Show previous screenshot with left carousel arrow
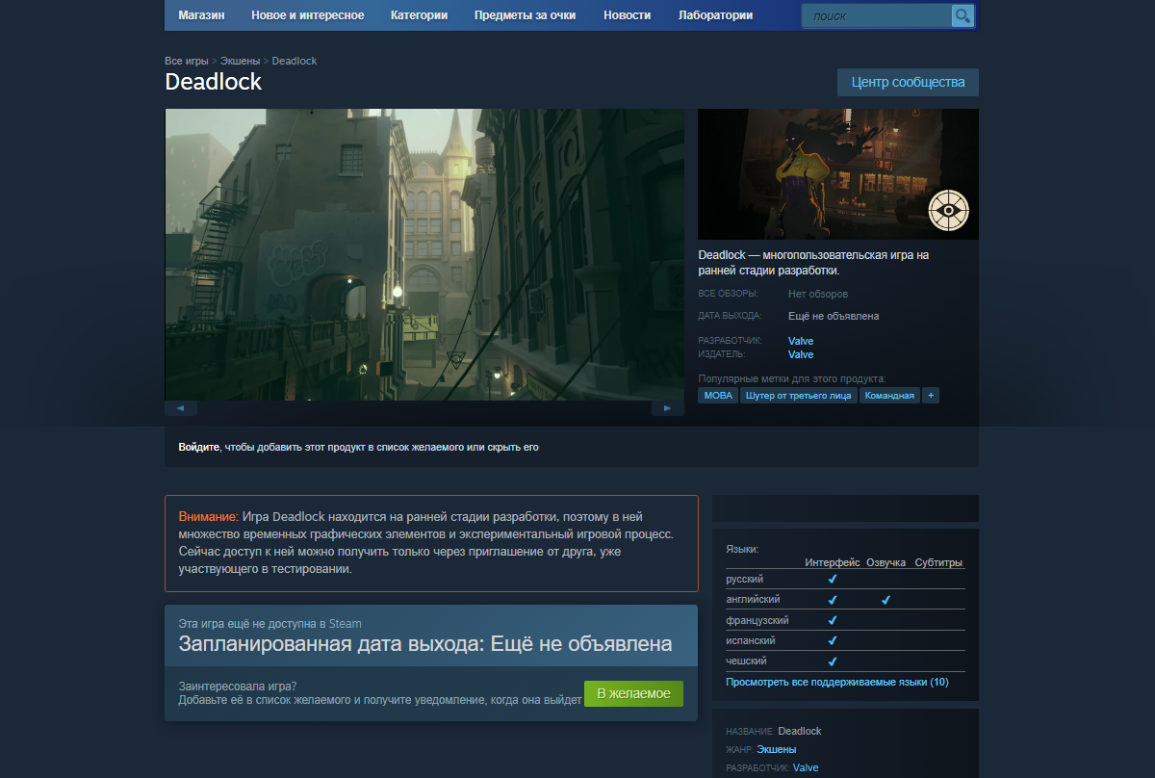Screen dimensions: 1155x778 (181, 407)
